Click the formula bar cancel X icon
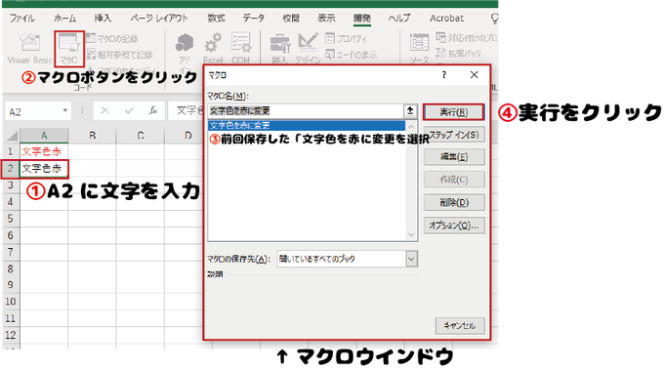The image size is (664, 369). (x=104, y=111)
